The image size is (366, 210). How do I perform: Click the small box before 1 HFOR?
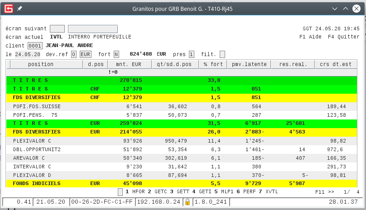pyautogui.click(x=120, y=192)
